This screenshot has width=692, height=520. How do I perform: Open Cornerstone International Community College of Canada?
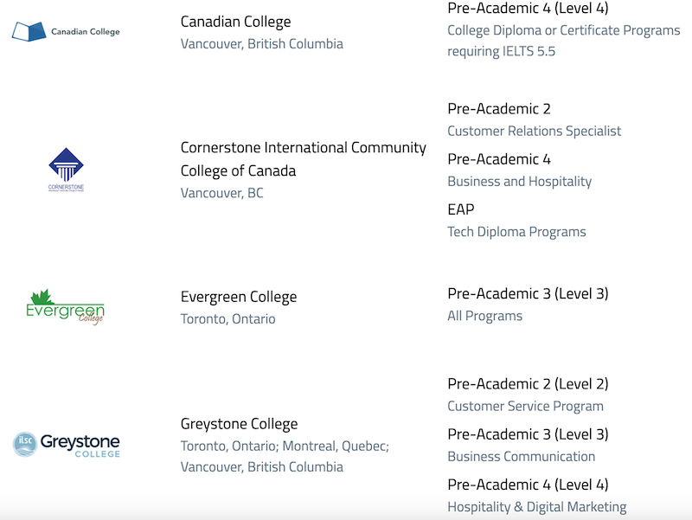(304, 159)
